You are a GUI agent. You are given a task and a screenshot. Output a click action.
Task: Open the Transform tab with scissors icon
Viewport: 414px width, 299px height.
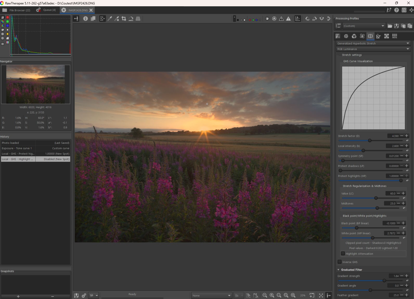pos(378,36)
